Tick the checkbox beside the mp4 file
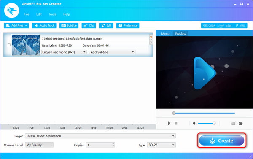253x159 pixels. tap(9, 45)
